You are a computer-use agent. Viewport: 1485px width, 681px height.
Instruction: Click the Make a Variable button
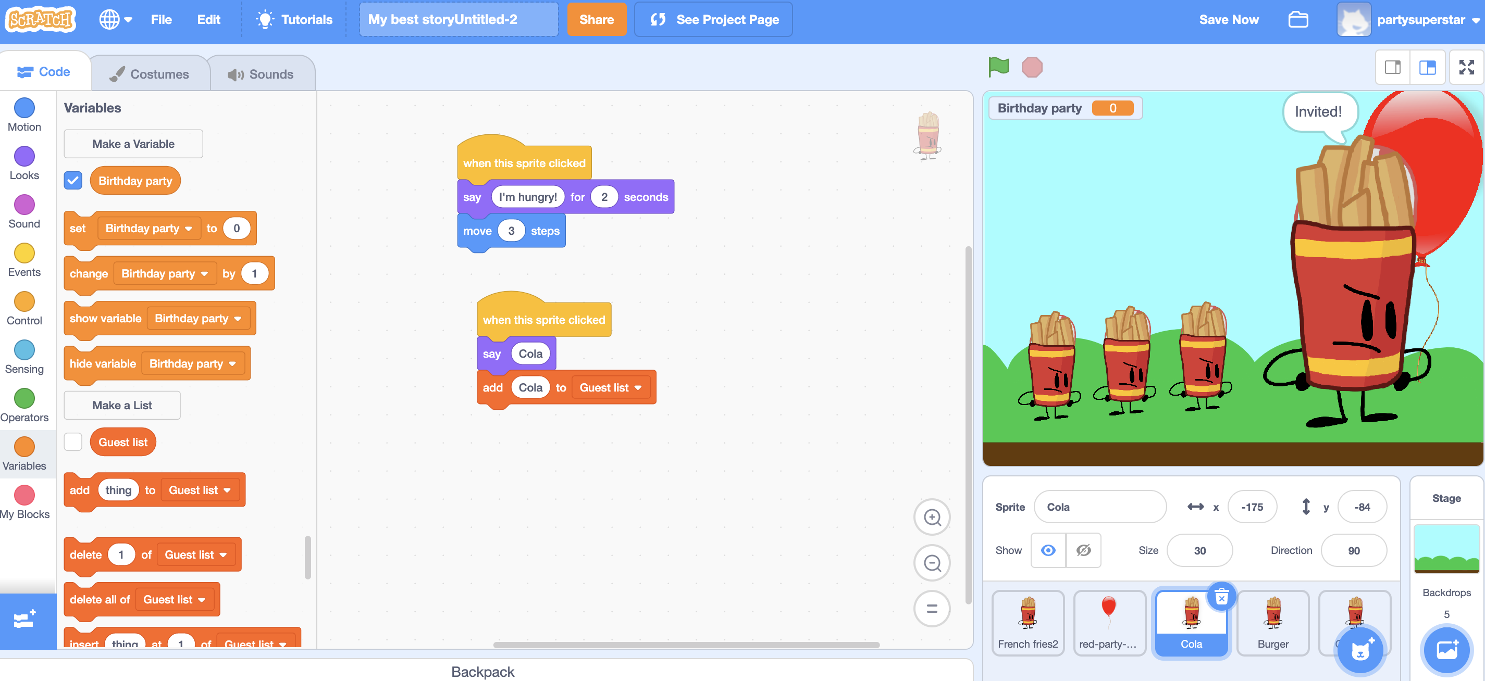coord(133,144)
